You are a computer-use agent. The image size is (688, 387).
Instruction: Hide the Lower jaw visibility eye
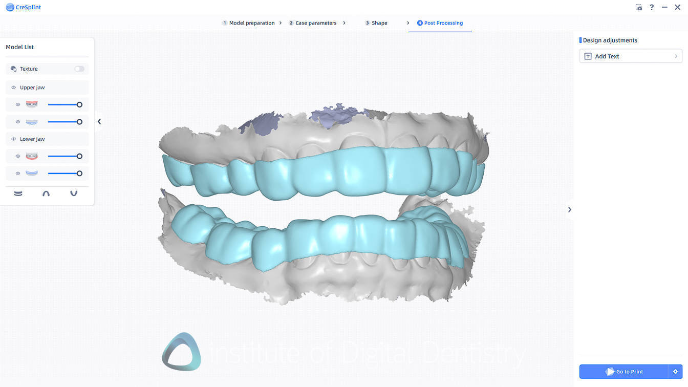[14, 139]
